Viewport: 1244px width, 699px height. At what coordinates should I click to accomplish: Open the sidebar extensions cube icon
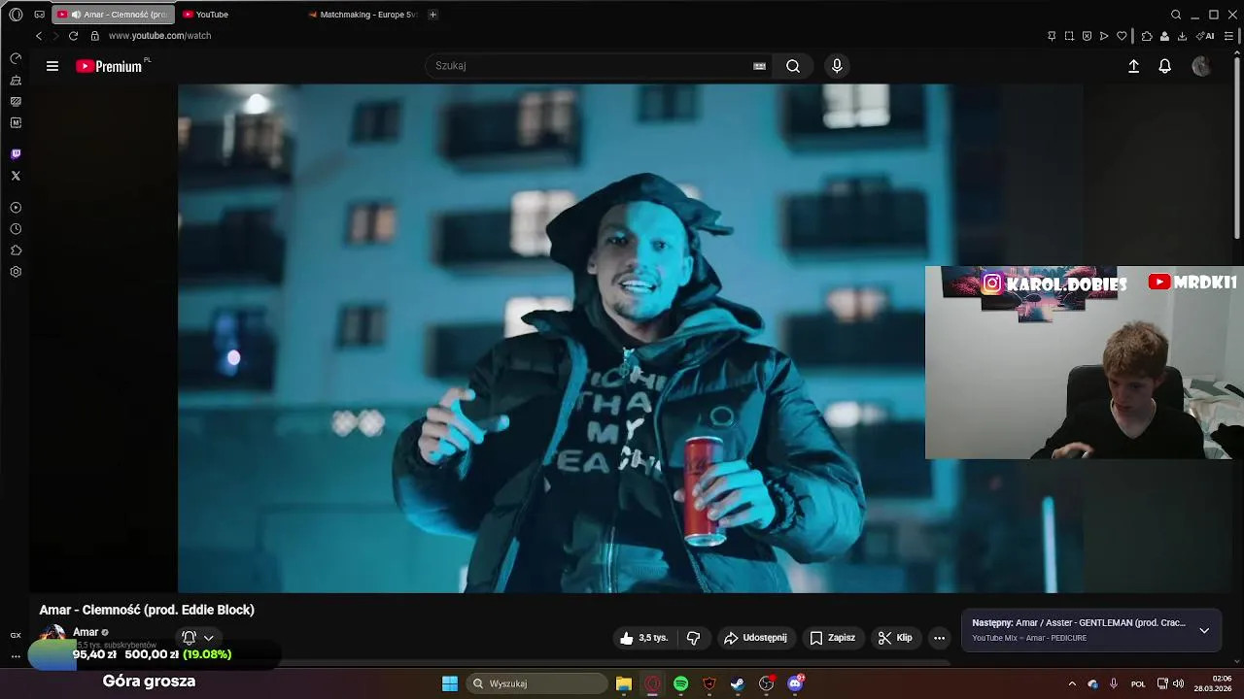pyautogui.click(x=16, y=250)
